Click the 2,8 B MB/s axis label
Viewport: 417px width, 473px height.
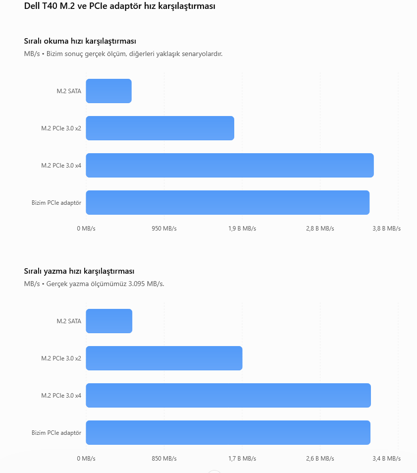320,229
